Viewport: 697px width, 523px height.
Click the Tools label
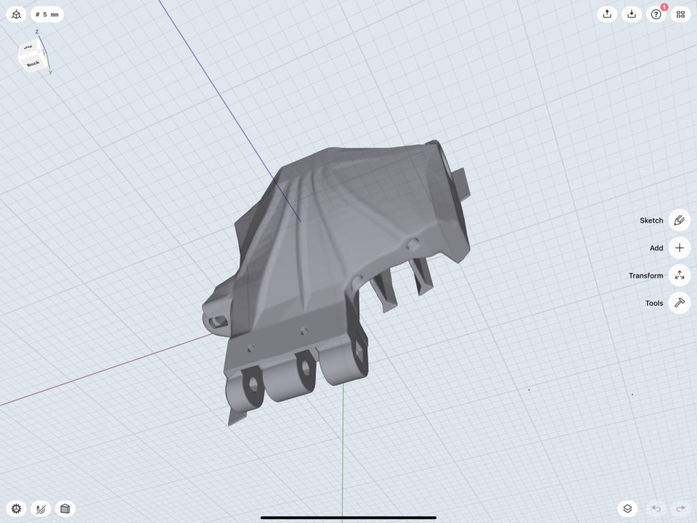654,303
